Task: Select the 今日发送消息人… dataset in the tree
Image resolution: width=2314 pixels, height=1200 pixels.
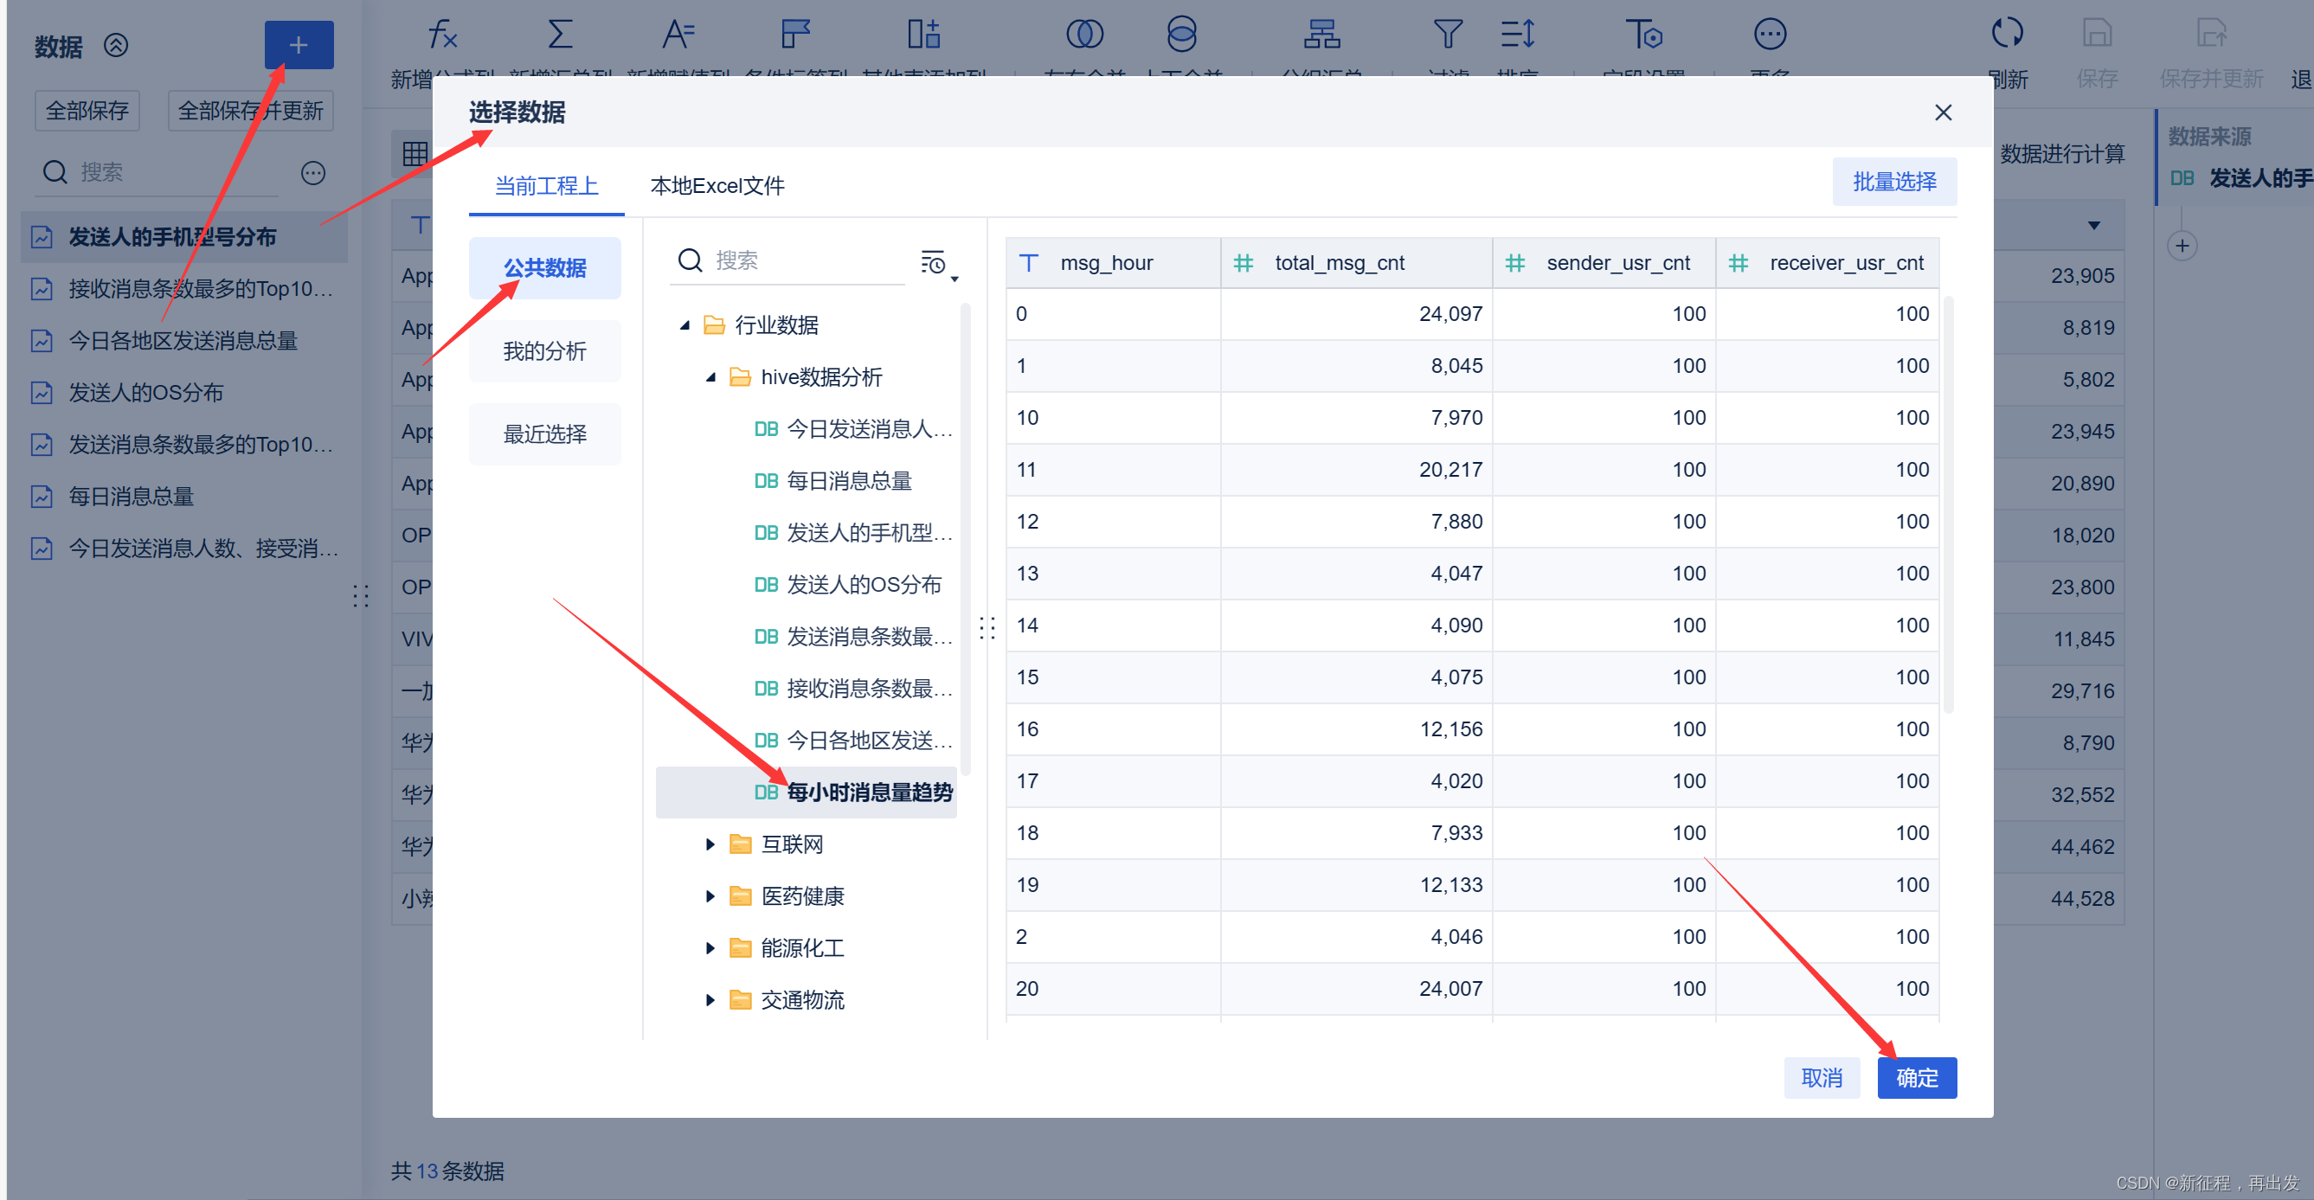Action: (806, 429)
